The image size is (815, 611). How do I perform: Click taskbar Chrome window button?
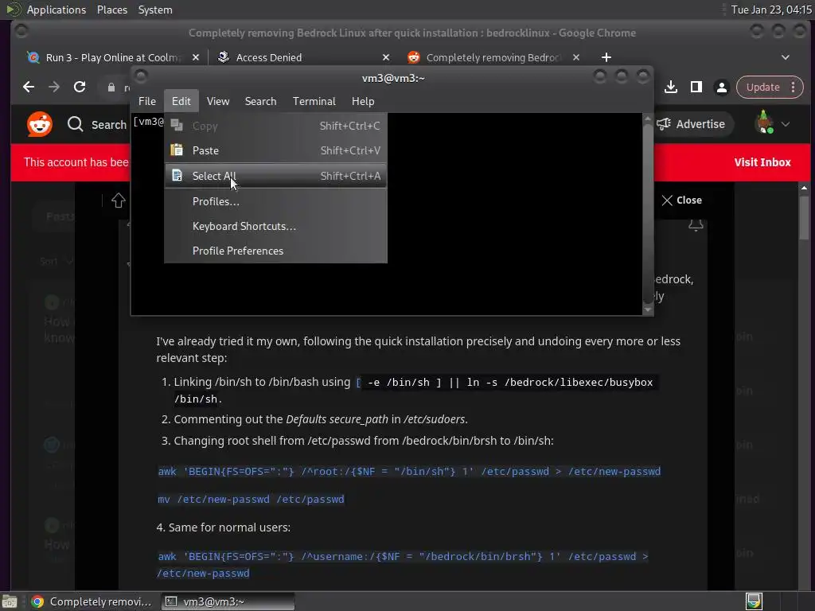point(92,601)
